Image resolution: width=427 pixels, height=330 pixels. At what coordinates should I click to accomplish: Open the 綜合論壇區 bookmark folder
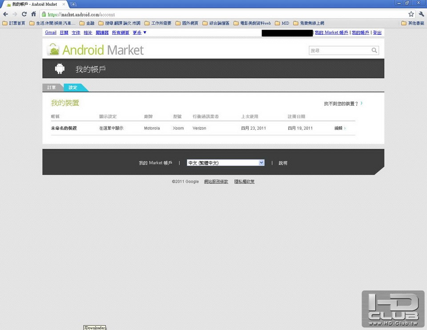[216, 23]
